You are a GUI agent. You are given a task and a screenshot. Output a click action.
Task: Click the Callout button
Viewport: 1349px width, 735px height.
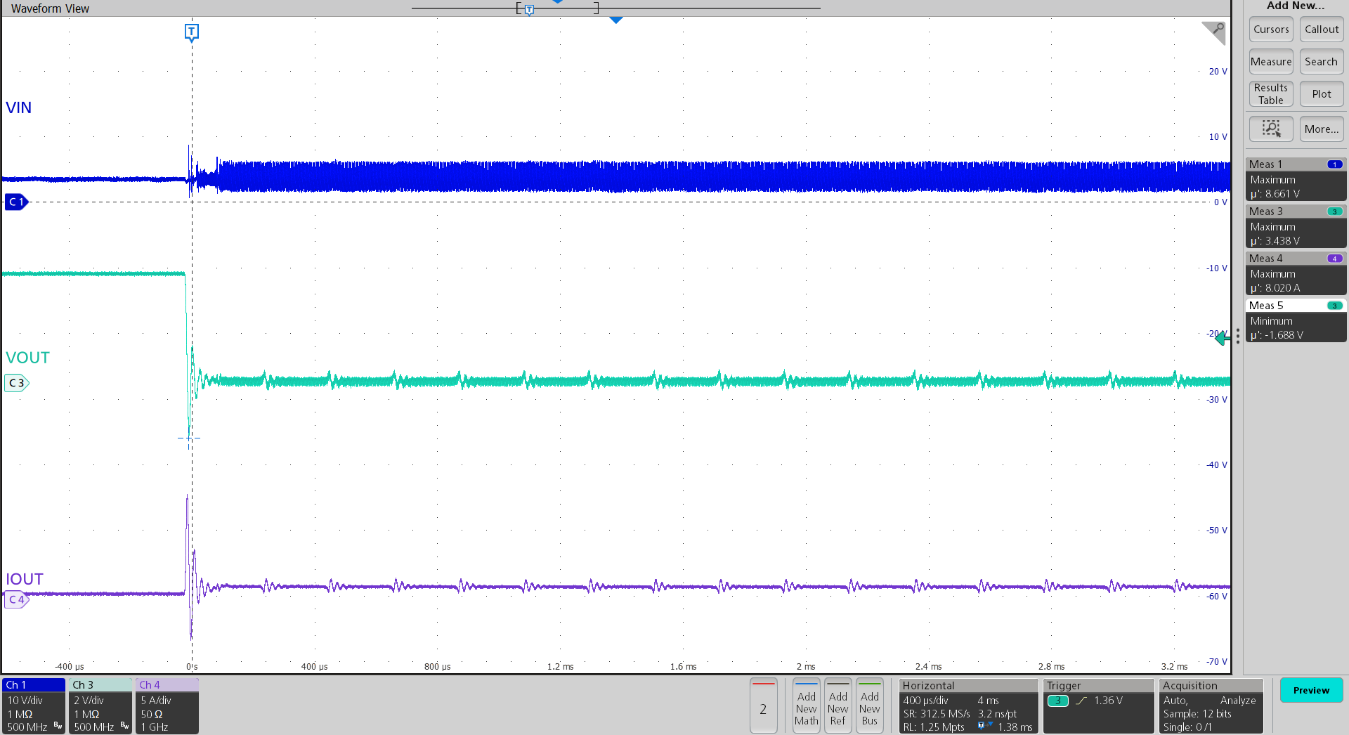(1322, 30)
